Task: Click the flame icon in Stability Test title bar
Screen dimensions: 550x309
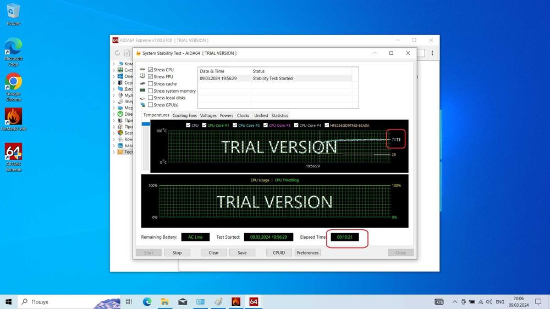Action: pyautogui.click(x=138, y=53)
